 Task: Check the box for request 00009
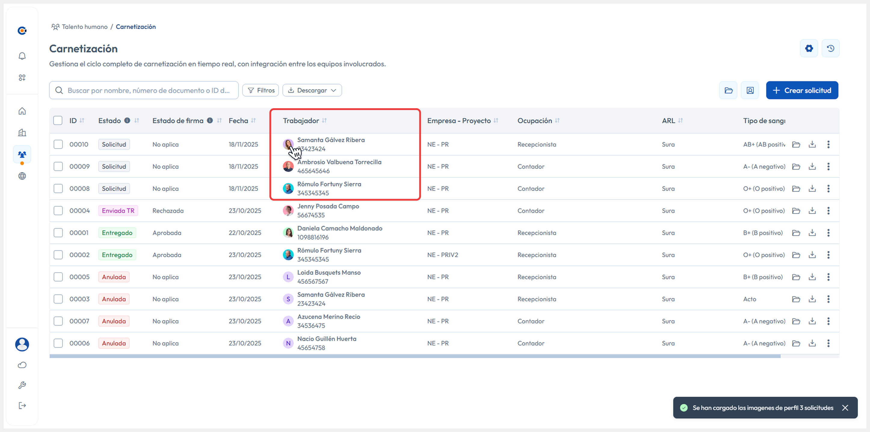point(58,166)
